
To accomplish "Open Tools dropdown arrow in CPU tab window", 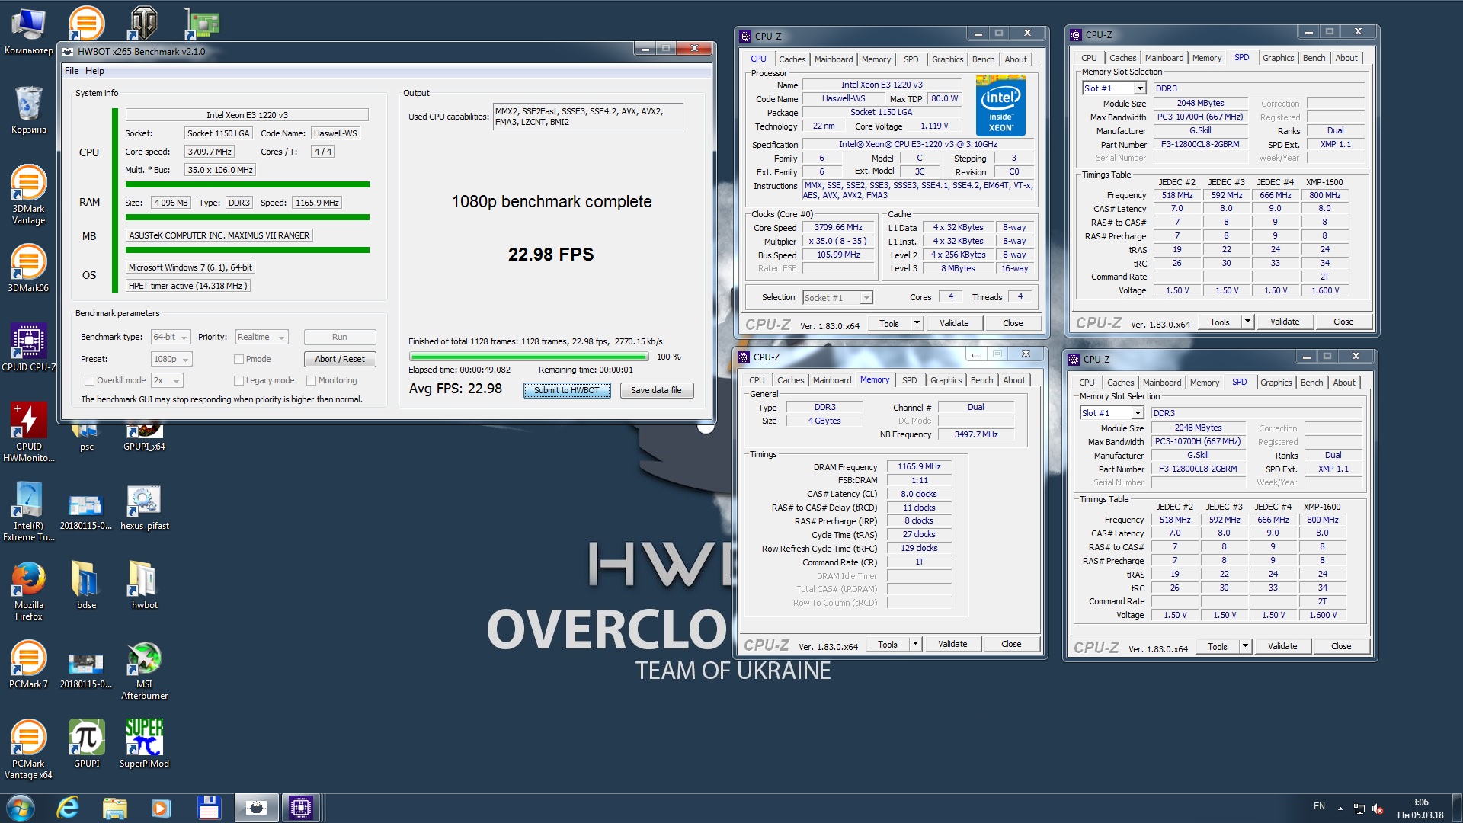I will click(917, 323).
